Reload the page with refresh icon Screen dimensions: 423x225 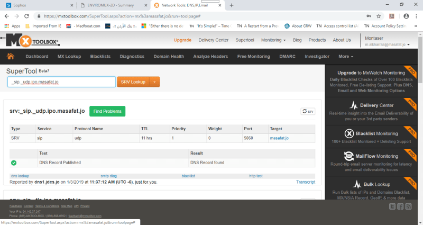[x=26, y=16]
